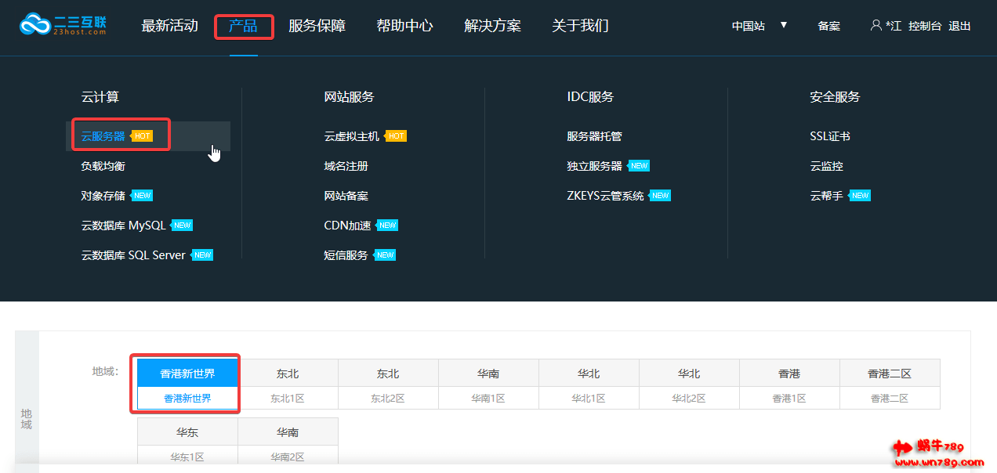Click the NEW badge beside 独立服务器
Viewport: 997px width, 473px height.
(640, 166)
